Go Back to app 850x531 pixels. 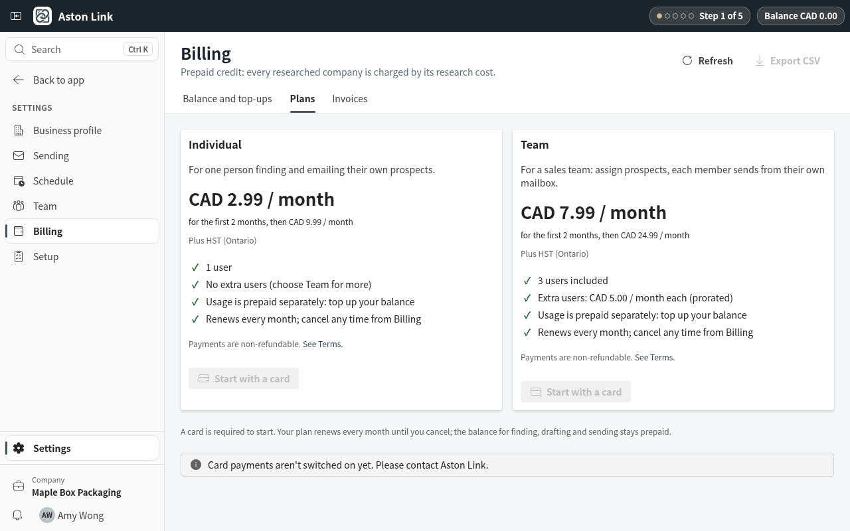(x=82, y=80)
